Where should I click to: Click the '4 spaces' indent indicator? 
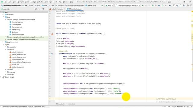pyautogui.click(x=180, y=107)
